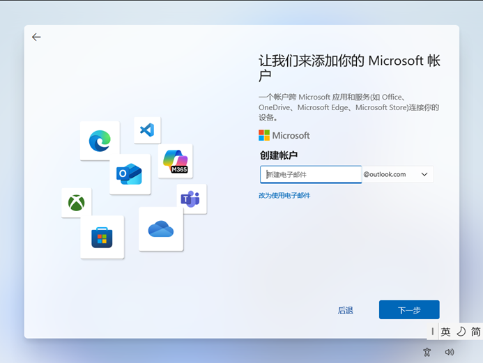Click the Microsoft Teams icon tile
Image resolution: width=483 pixels, height=363 pixels.
point(191,199)
